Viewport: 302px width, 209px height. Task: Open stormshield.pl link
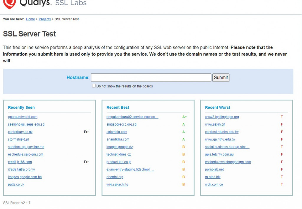pos(18,139)
